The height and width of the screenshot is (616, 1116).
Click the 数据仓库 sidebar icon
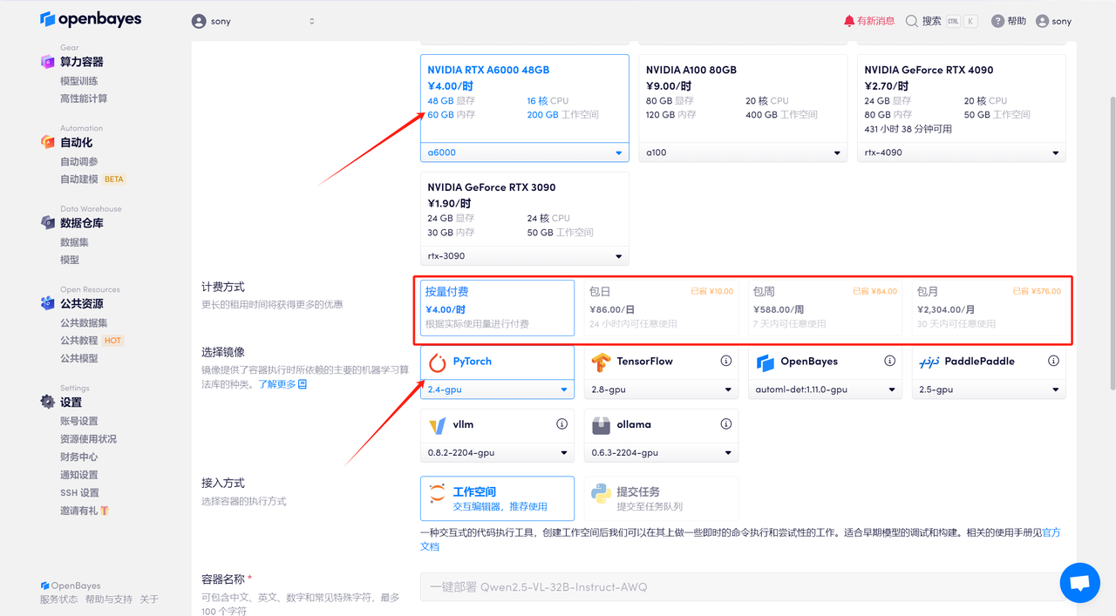pos(48,223)
